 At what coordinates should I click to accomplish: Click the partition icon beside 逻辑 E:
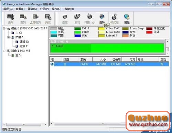coord(17,46)
